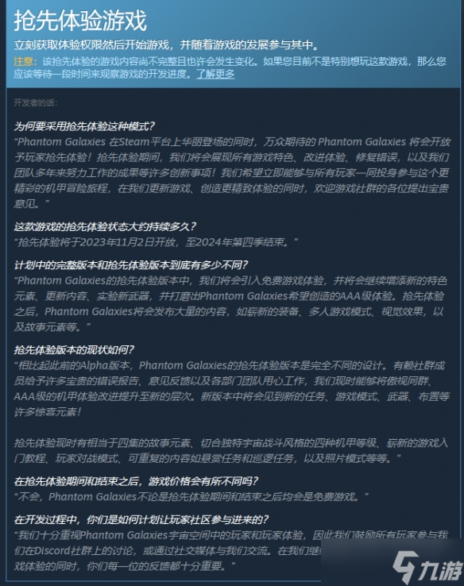Select the 注意: warning label

pos(25,61)
